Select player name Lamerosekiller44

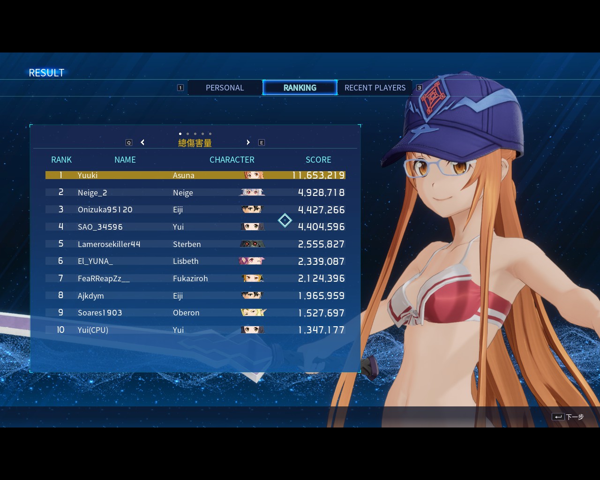pyautogui.click(x=109, y=244)
